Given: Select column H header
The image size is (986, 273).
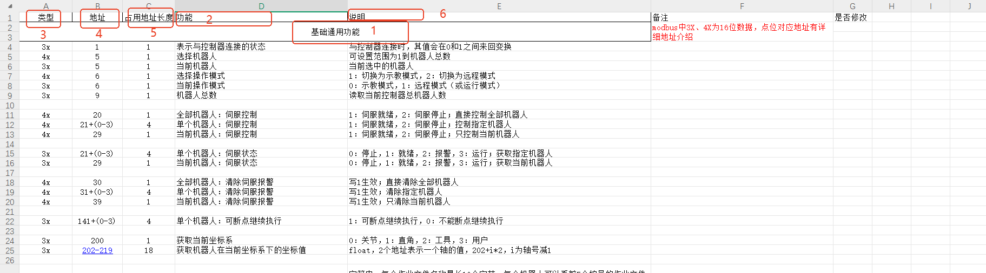Looking at the screenshot, I should point(891,6).
